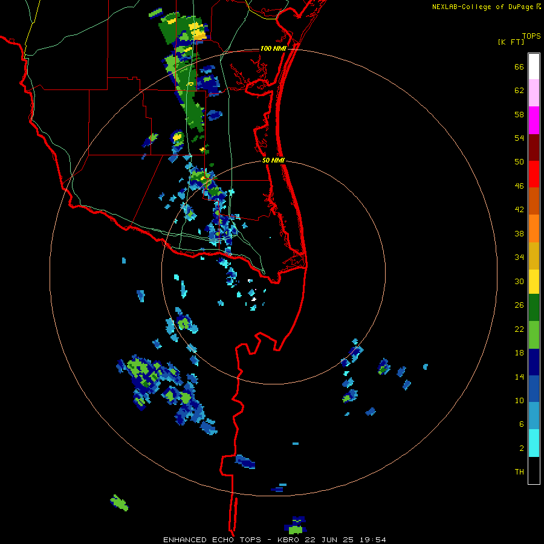Click the 6 legend value
Screen dimensions: 544x544
(522, 424)
